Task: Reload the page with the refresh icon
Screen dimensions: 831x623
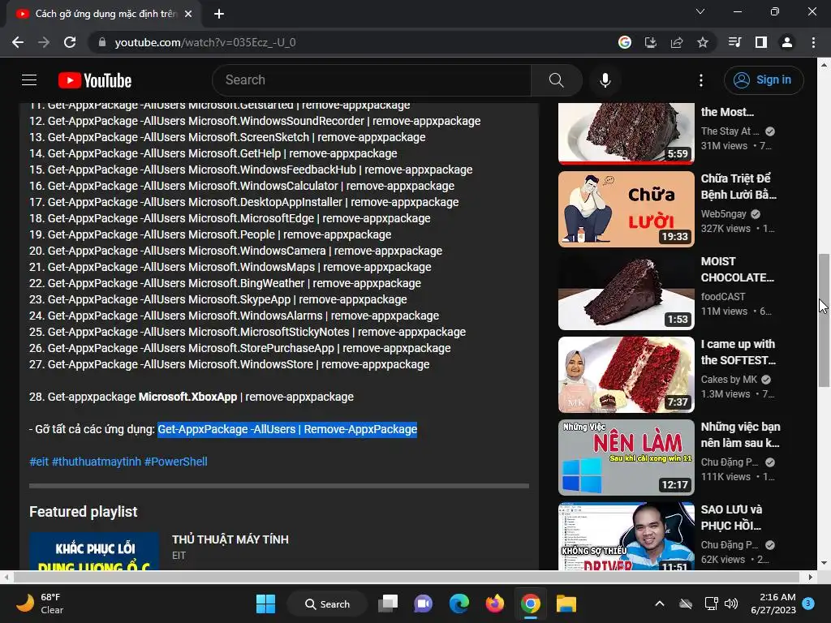Action: coord(70,42)
